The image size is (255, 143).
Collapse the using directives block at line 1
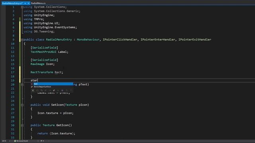click(22, 7)
